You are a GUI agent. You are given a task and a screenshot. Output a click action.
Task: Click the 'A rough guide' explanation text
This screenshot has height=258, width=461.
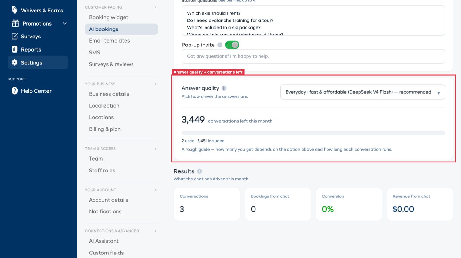pyautogui.click(x=287, y=149)
